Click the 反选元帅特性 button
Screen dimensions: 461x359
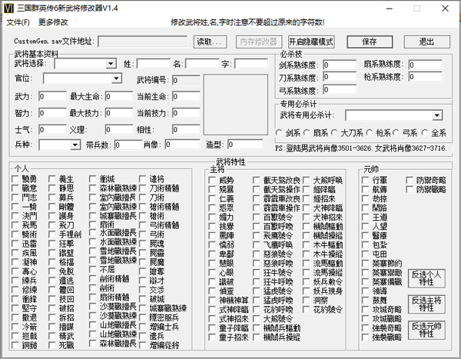(426, 330)
